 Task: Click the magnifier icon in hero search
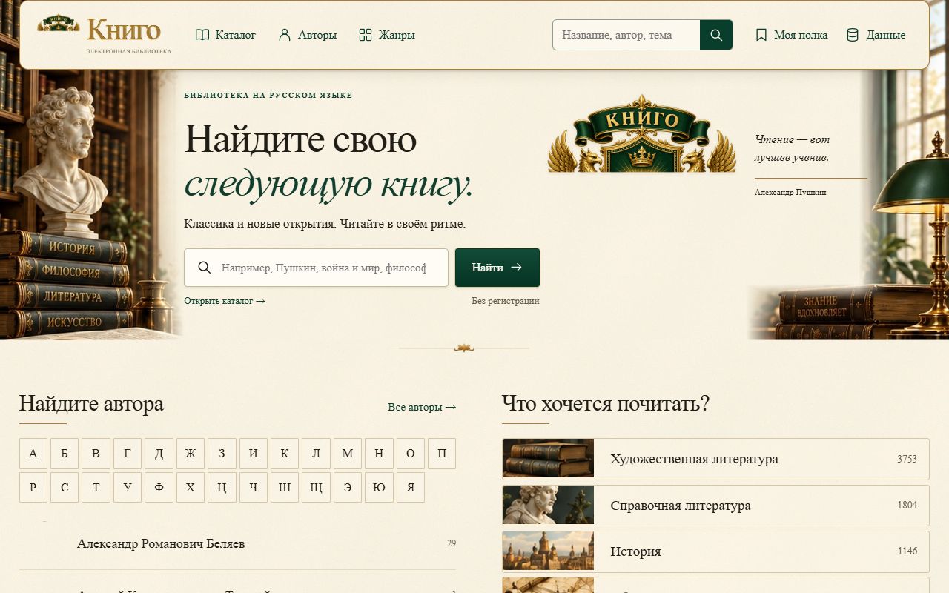(205, 268)
